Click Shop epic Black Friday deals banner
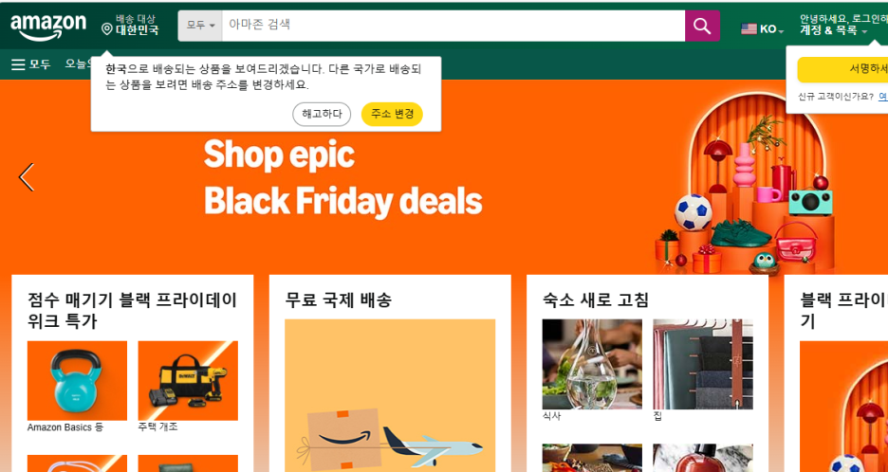The width and height of the screenshot is (888, 472). coord(342,176)
